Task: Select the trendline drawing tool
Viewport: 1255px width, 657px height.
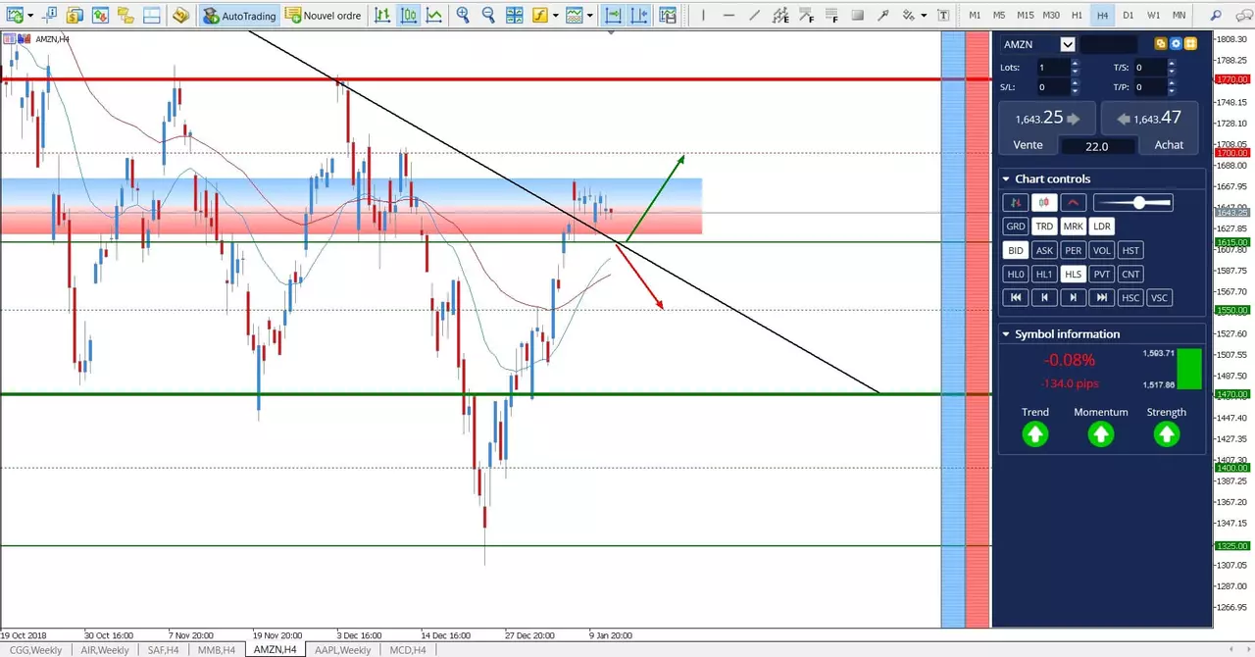Action: coord(753,16)
